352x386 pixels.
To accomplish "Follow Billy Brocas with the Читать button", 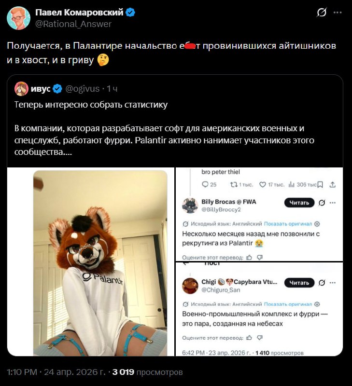I will [x=299, y=203].
